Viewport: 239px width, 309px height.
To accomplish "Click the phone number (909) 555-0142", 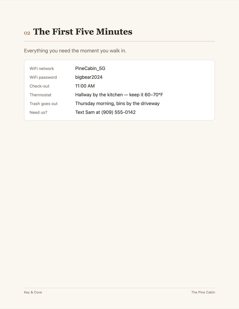I will [x=118, y=112].
